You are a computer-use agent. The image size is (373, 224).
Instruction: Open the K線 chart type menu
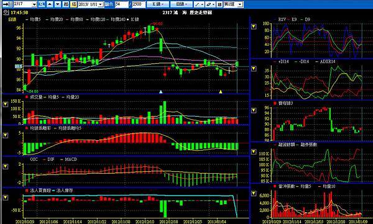point(158,4)
